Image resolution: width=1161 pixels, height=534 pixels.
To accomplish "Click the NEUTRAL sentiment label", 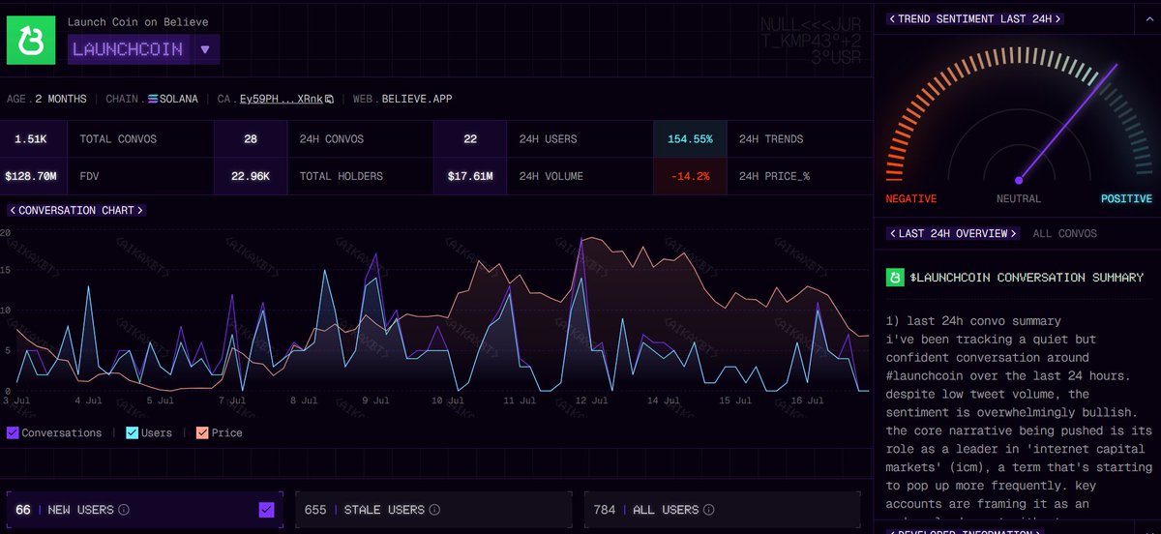I will point(1019,198).
